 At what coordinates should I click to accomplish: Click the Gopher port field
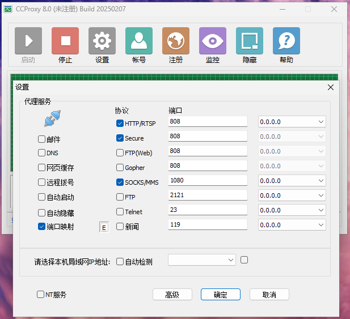pyautogui.click(x=208, y=165)
